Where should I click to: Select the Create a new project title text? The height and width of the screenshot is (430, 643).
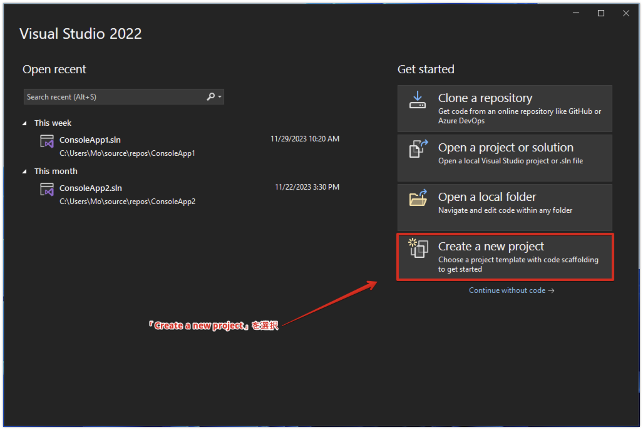pos(491,247)
